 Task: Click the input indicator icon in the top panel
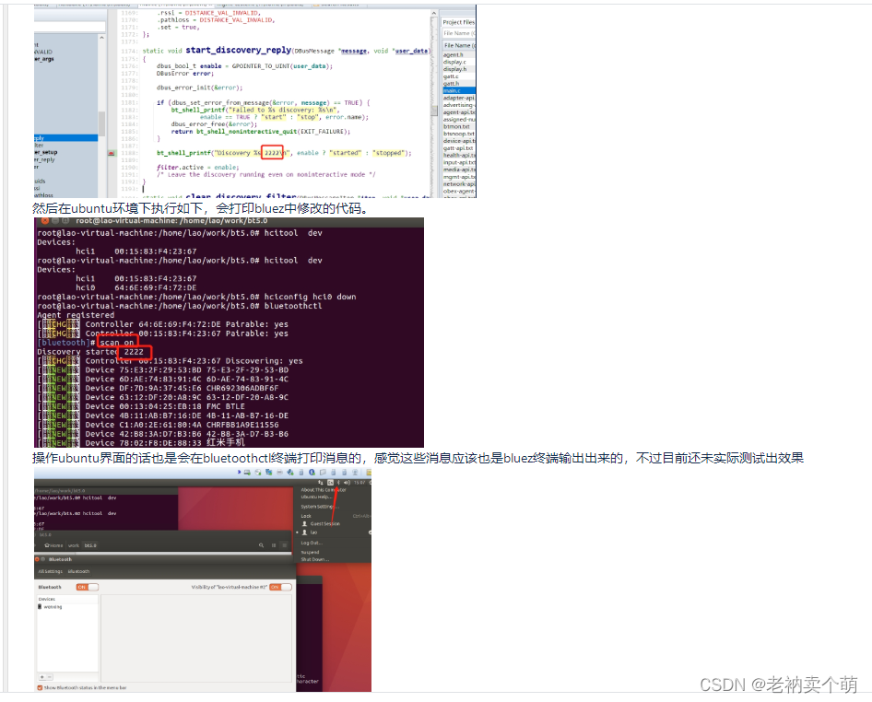pyautogui.click(x=329, y=482)
